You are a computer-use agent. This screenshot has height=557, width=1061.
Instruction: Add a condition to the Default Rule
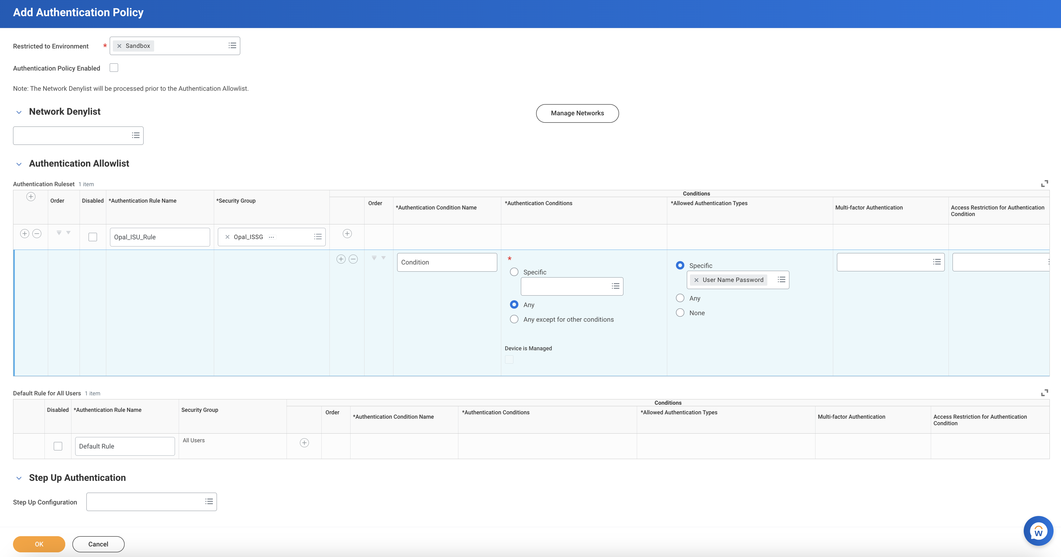pyautogui.click(x=304, y=443)
